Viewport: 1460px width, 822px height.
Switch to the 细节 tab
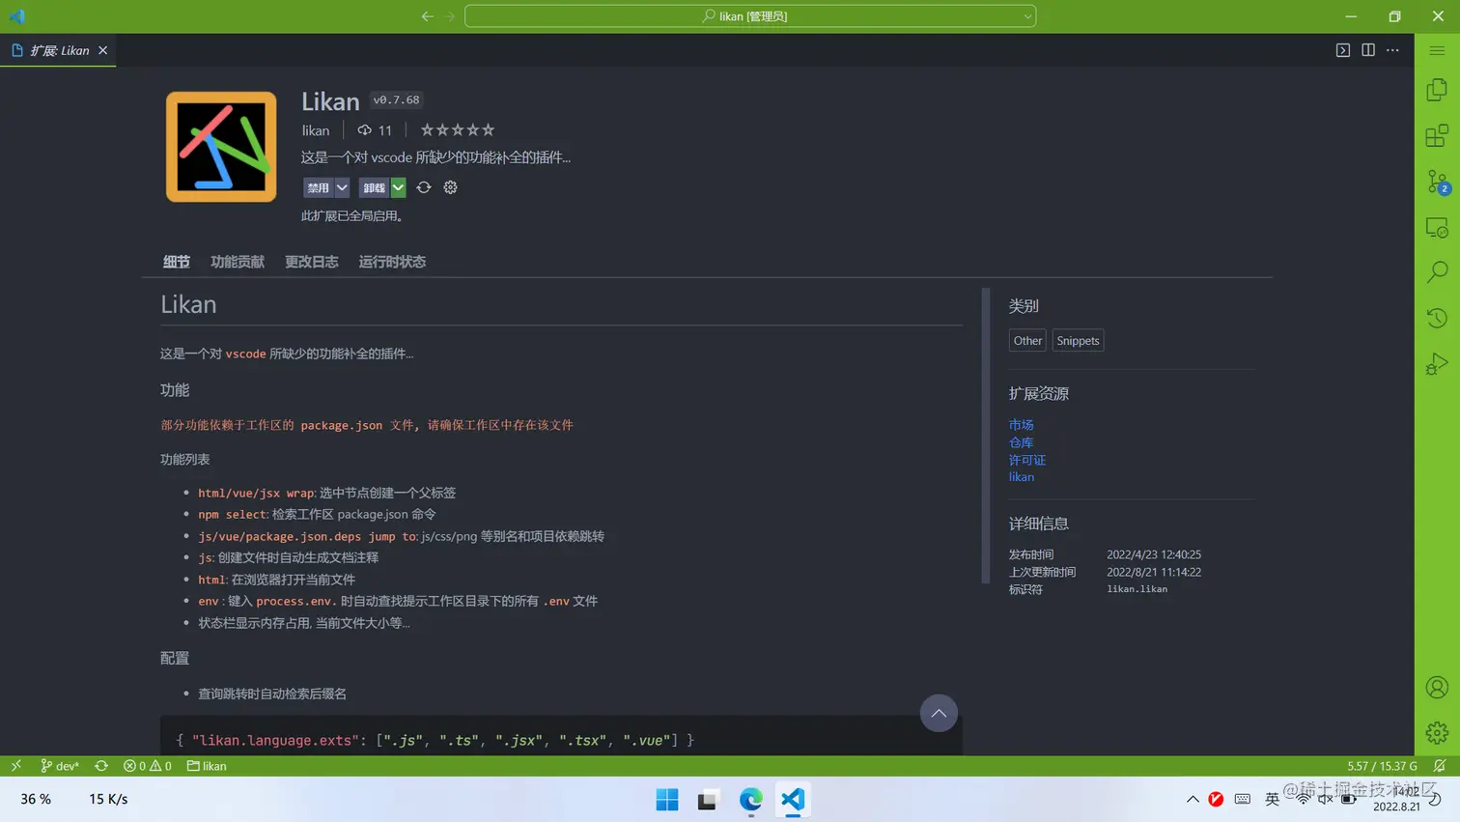177,262
